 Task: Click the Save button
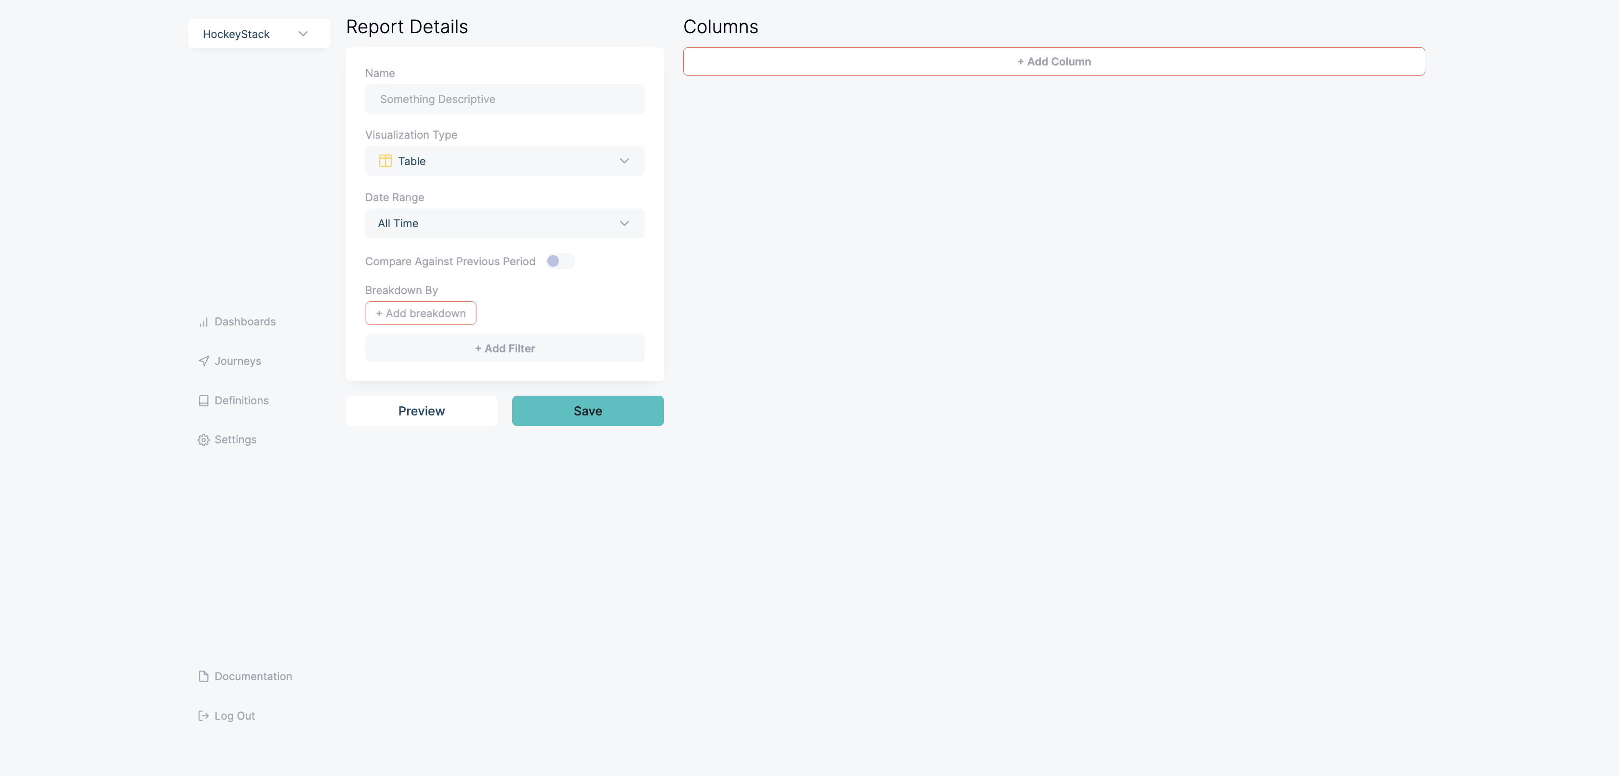point(587,411)
